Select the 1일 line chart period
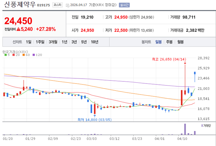The image size is (216, 146). point(28,42)
